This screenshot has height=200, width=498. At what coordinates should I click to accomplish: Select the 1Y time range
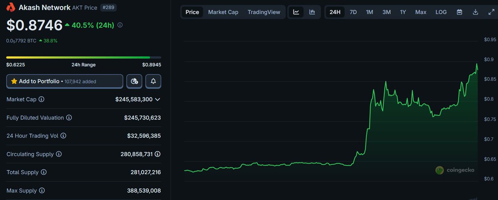tap(403, 12)
